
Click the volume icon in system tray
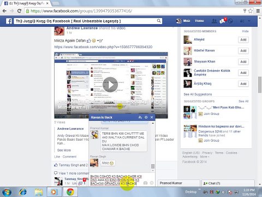pos(224,192)
